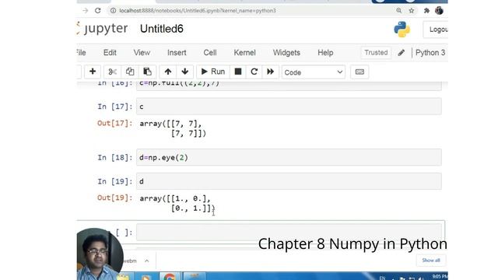The height and width of the screenshot is (280, 498).
Task: Select the In [17] cell containing c
Action: click(289, 107)
